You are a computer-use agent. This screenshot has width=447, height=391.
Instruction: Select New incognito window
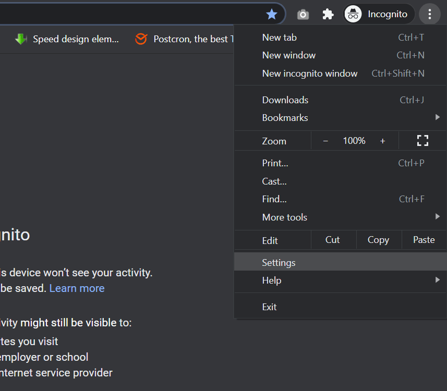pyautogui.click(x=310, y=73)
